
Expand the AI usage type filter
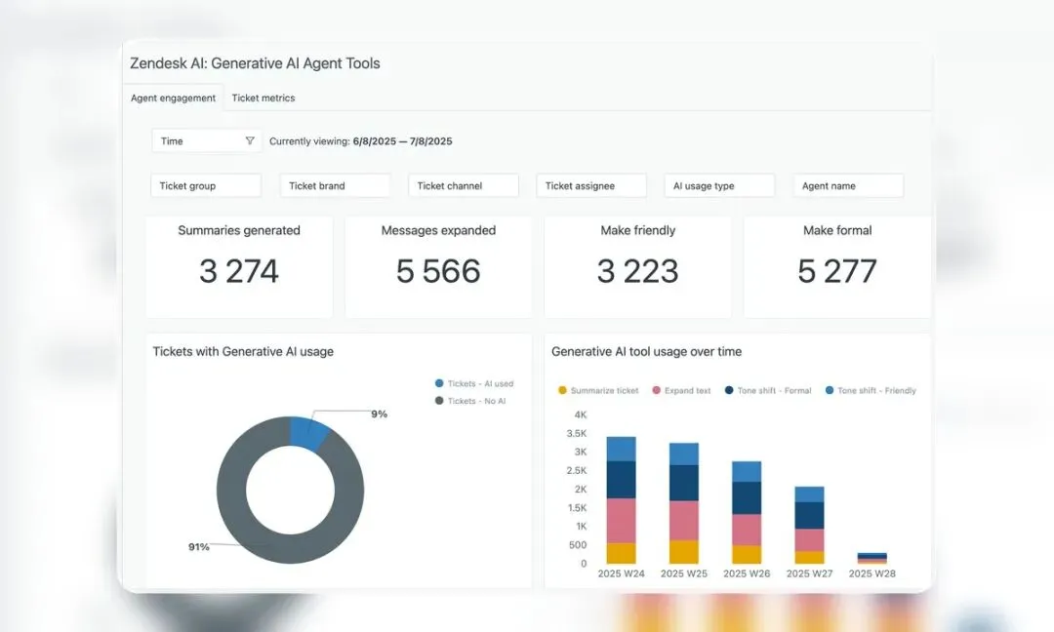tap(719, 186)
